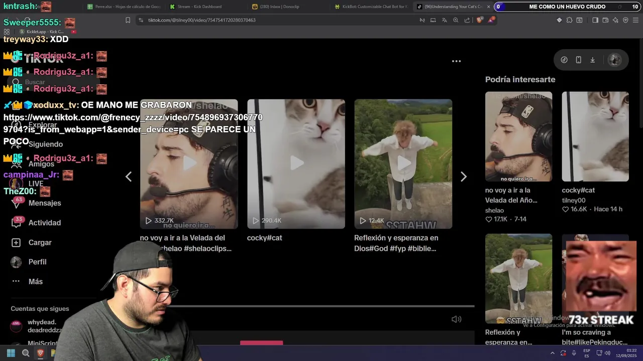Click the Actividad icon with badge 33

(17, 223)
